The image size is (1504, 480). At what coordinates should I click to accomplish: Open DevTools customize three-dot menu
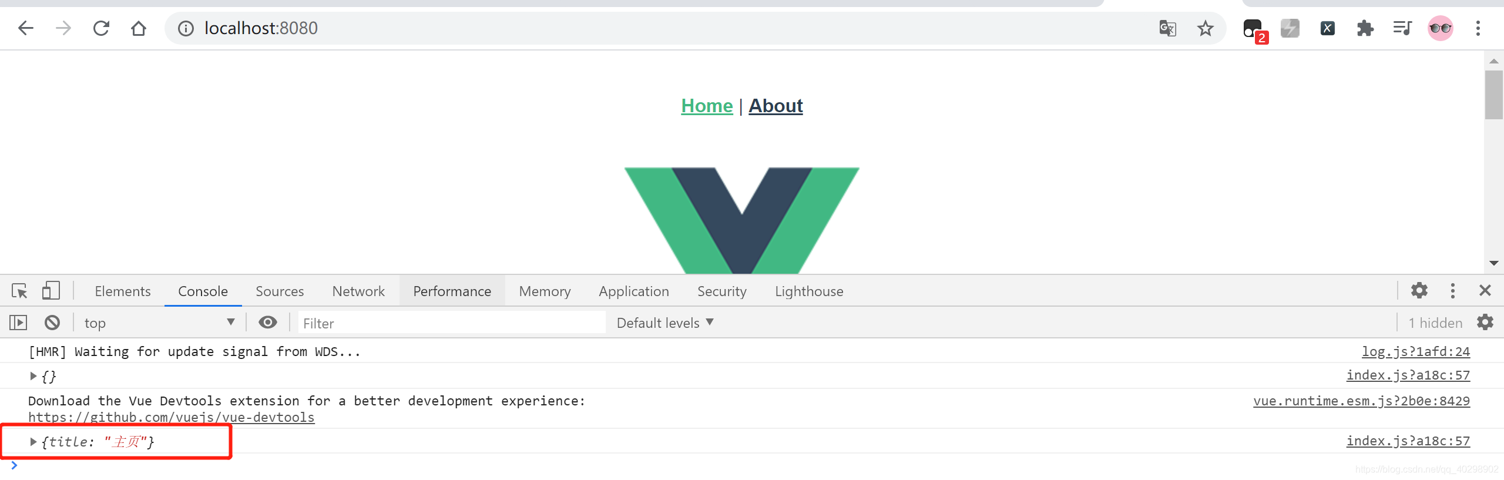[1453, 290]
